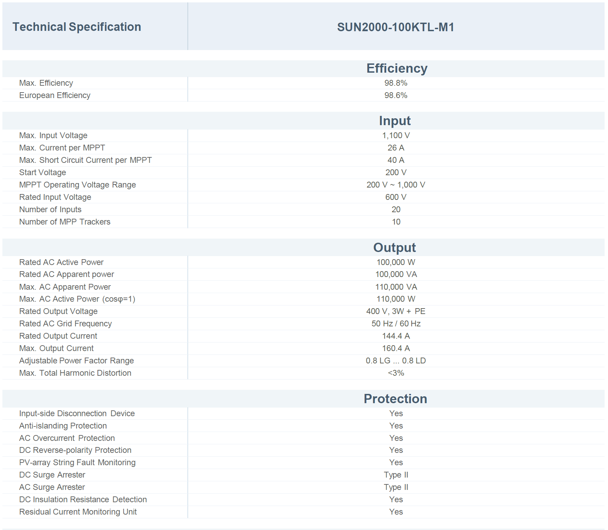Click the <3% distortion value

(396, 373)
